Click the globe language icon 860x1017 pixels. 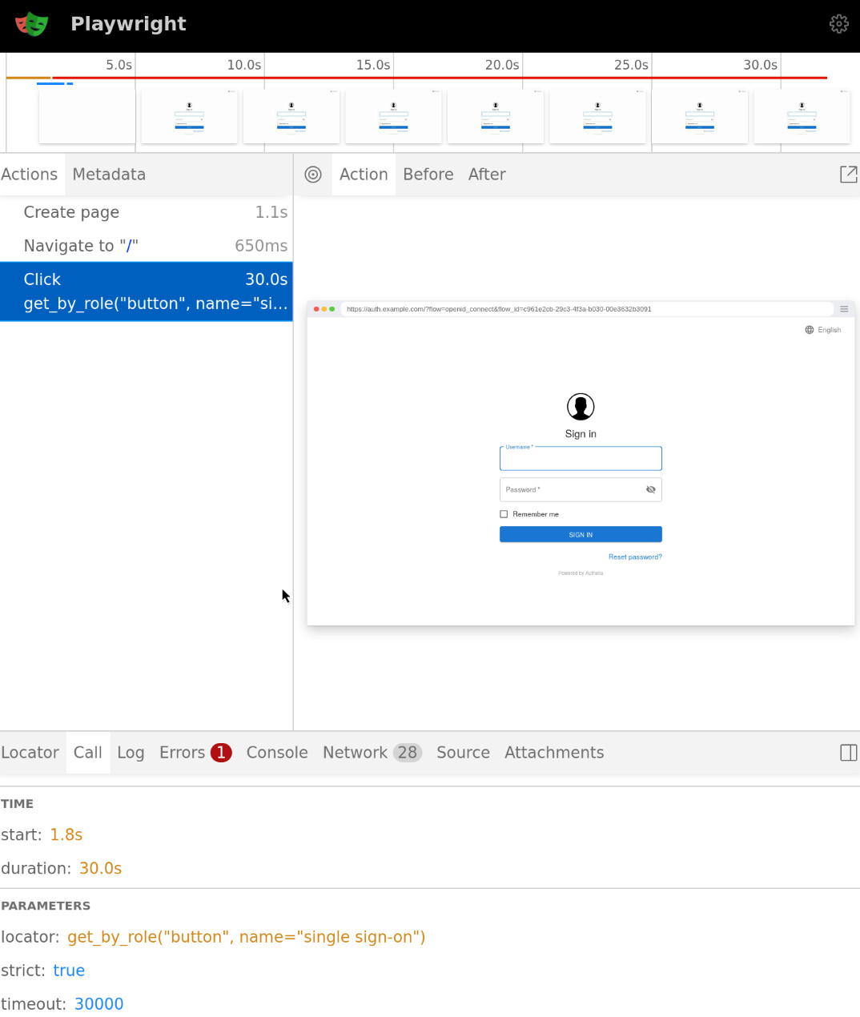click(810, 330)
